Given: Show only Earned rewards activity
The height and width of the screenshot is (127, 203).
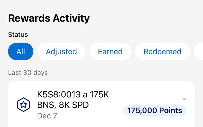Looking at the screenshot, I should tap(110, 52).
